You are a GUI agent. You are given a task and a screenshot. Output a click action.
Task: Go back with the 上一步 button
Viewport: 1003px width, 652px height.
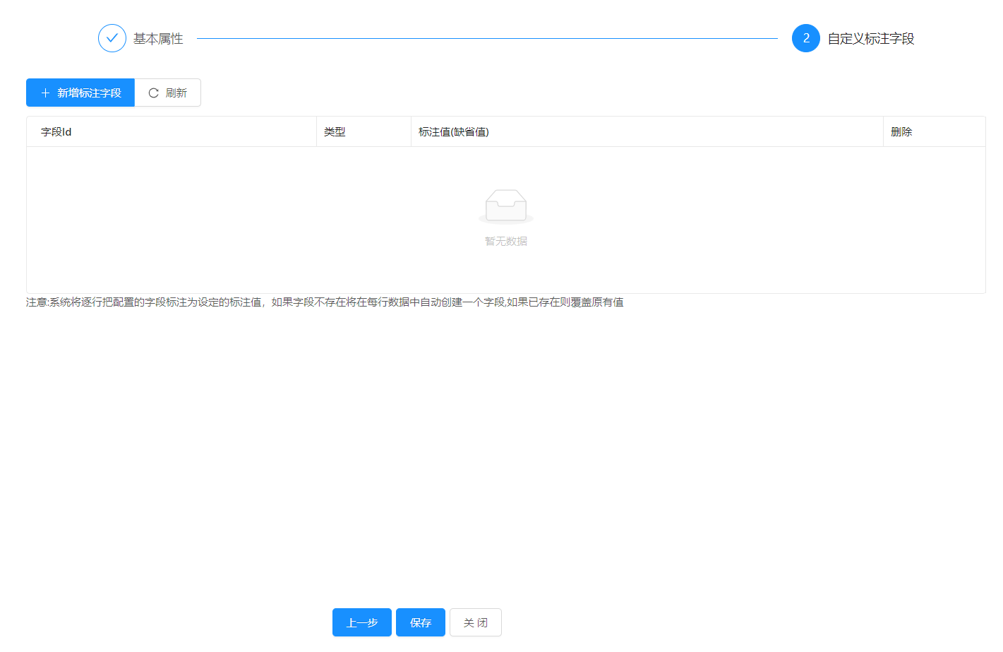click(x=361, y=622)
